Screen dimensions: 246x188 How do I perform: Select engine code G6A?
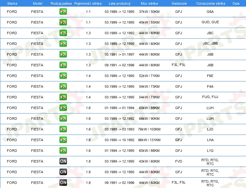tap(210, 12)
